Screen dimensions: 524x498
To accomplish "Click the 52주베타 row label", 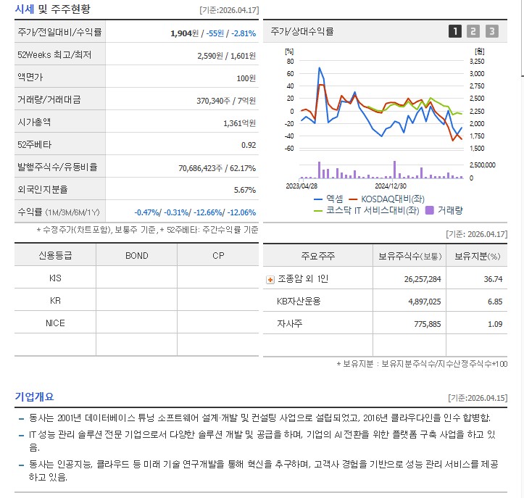I will tap(34, 144).
